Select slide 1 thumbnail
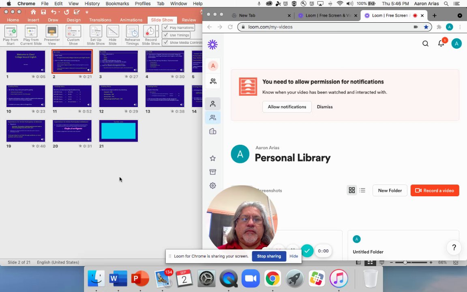Image resolution: width=467 pixels, height=292 pixels. tap(26, 61)
